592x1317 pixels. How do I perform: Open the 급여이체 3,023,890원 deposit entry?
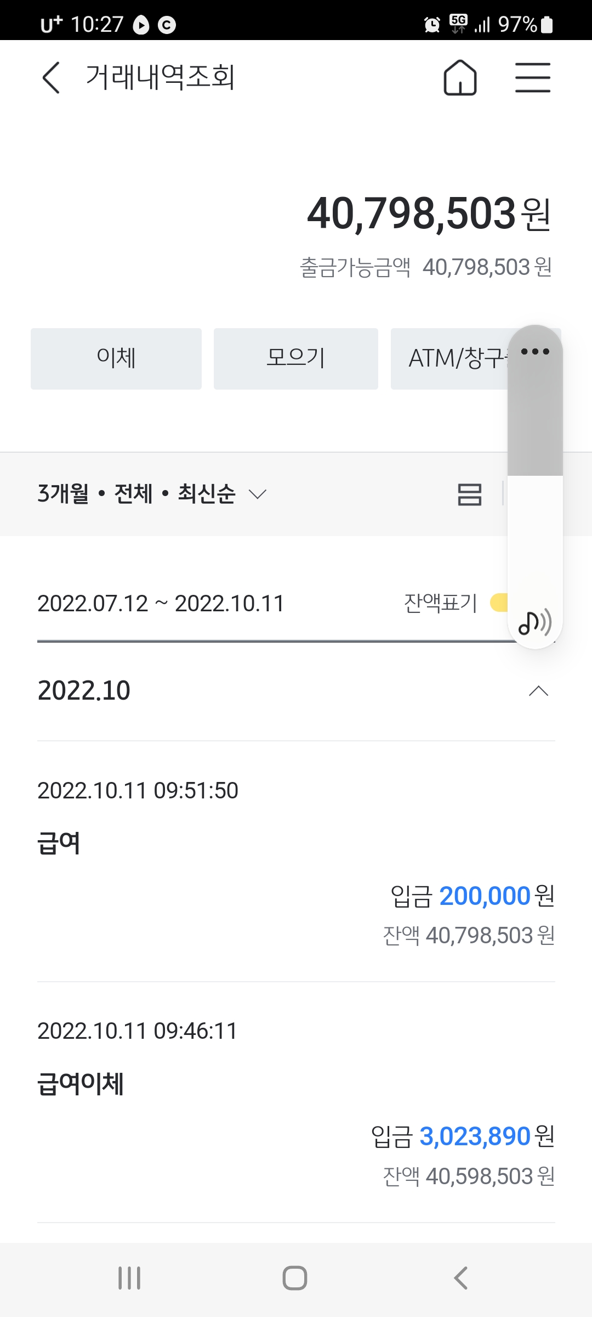tap(296, 1102)
